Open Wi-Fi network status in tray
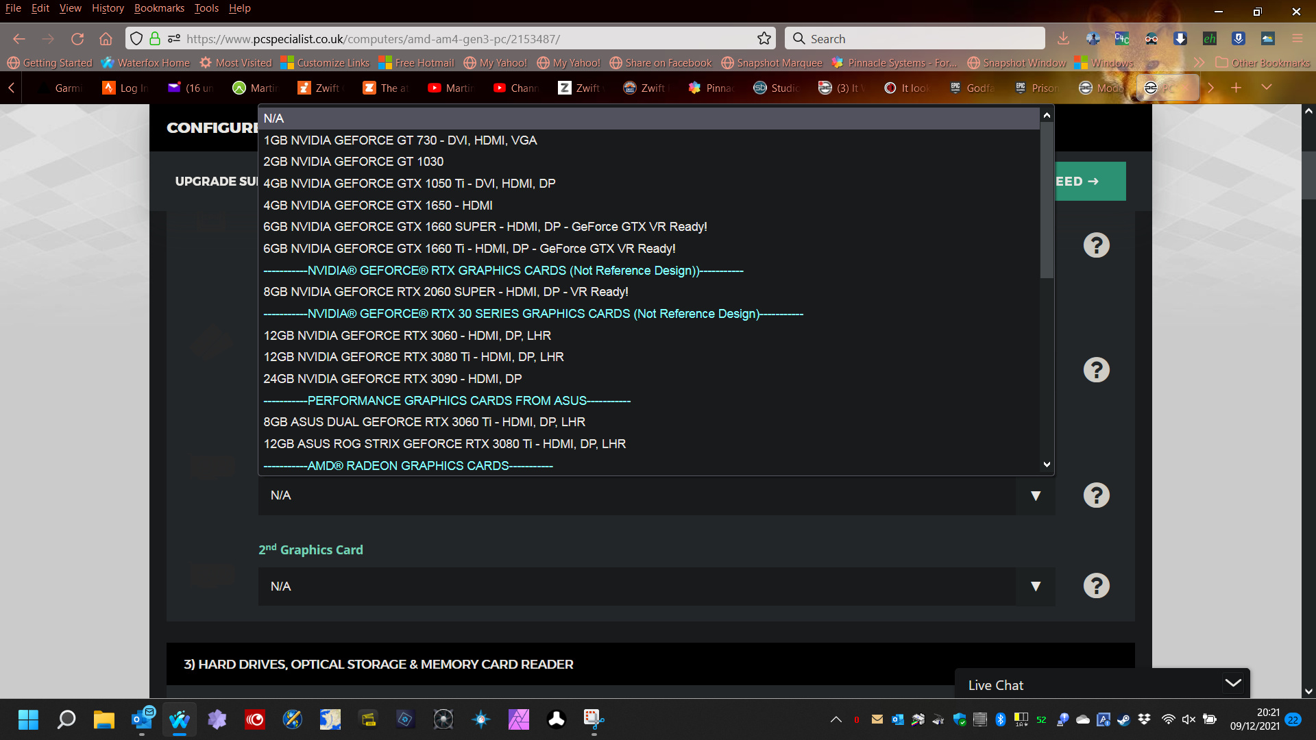 tap(1168, 719)
